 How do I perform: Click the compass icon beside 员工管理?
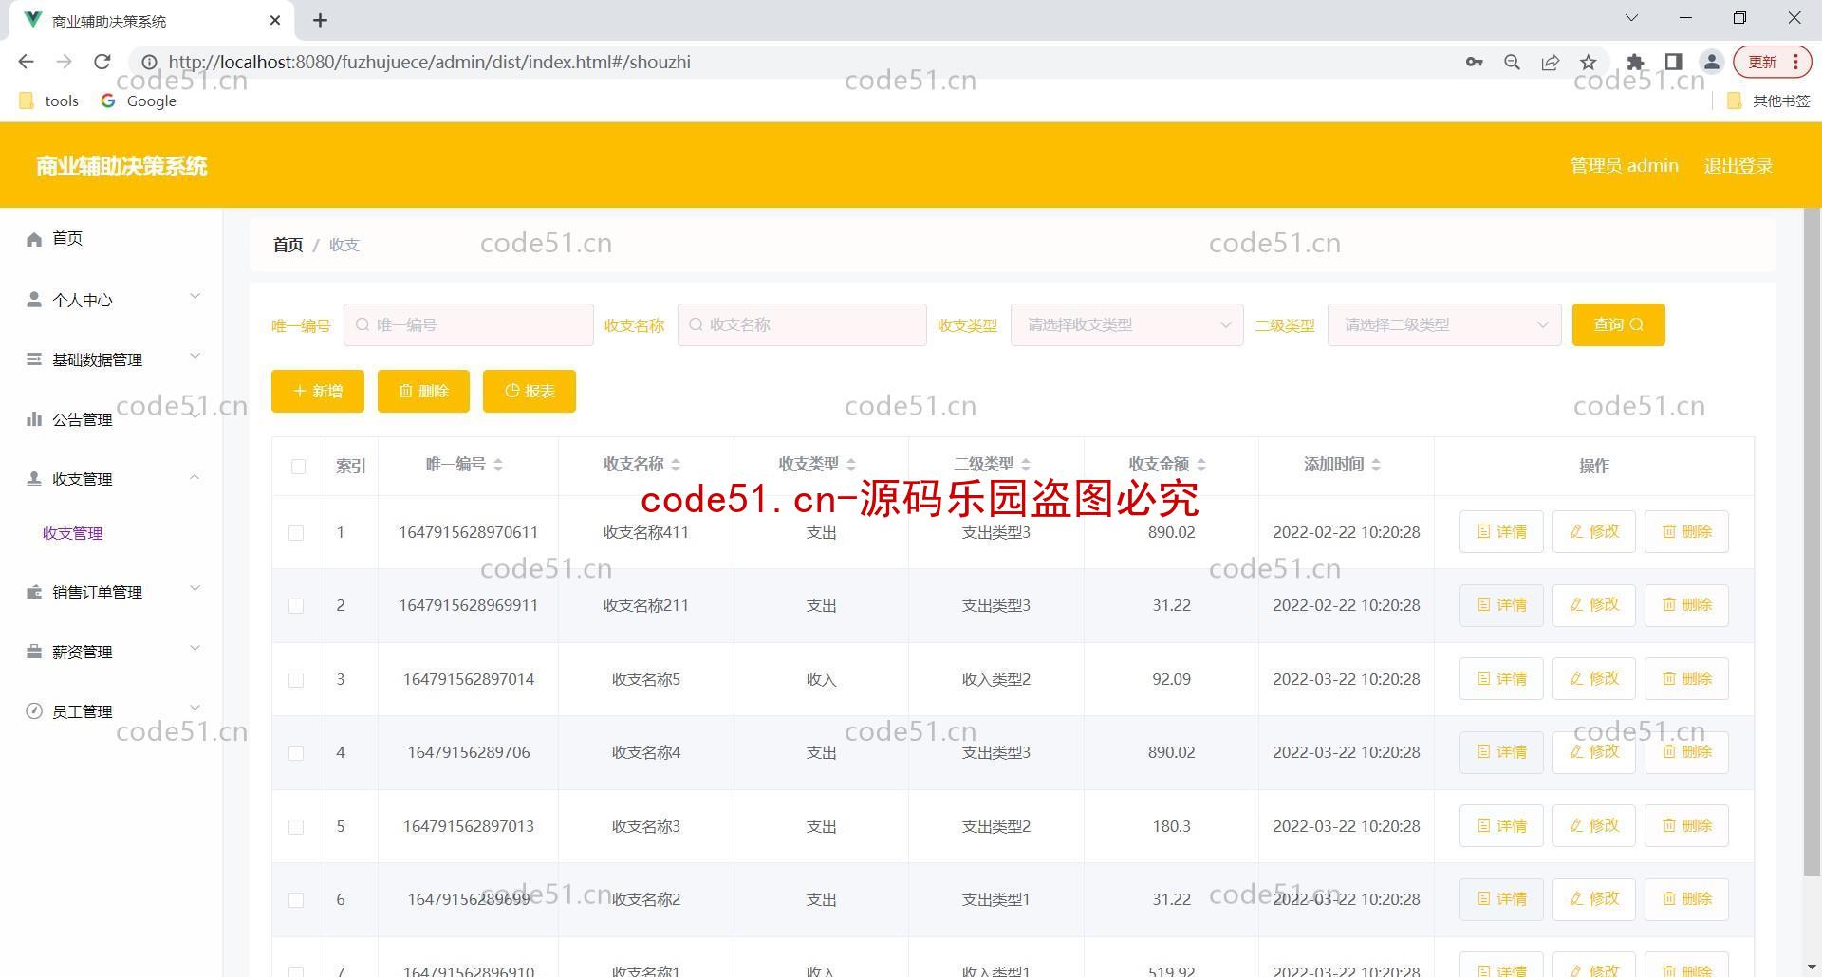pos(34,711)
